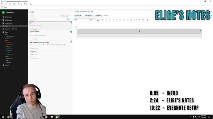Screen dimensions: 213x119
Task: Click the increase indent icon
Action: pyautogui.click(x=143, y=20)
